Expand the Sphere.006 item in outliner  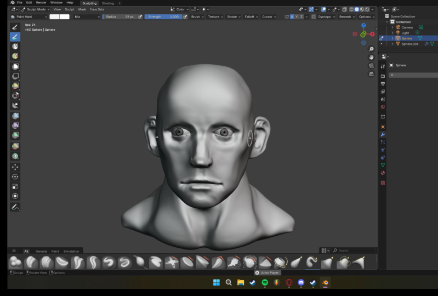(393, 44)
